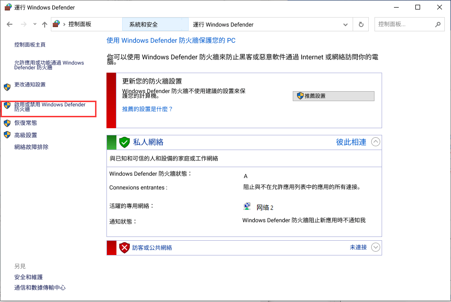Go back with the back arrow
451x302 pixels.
(10, 24)
